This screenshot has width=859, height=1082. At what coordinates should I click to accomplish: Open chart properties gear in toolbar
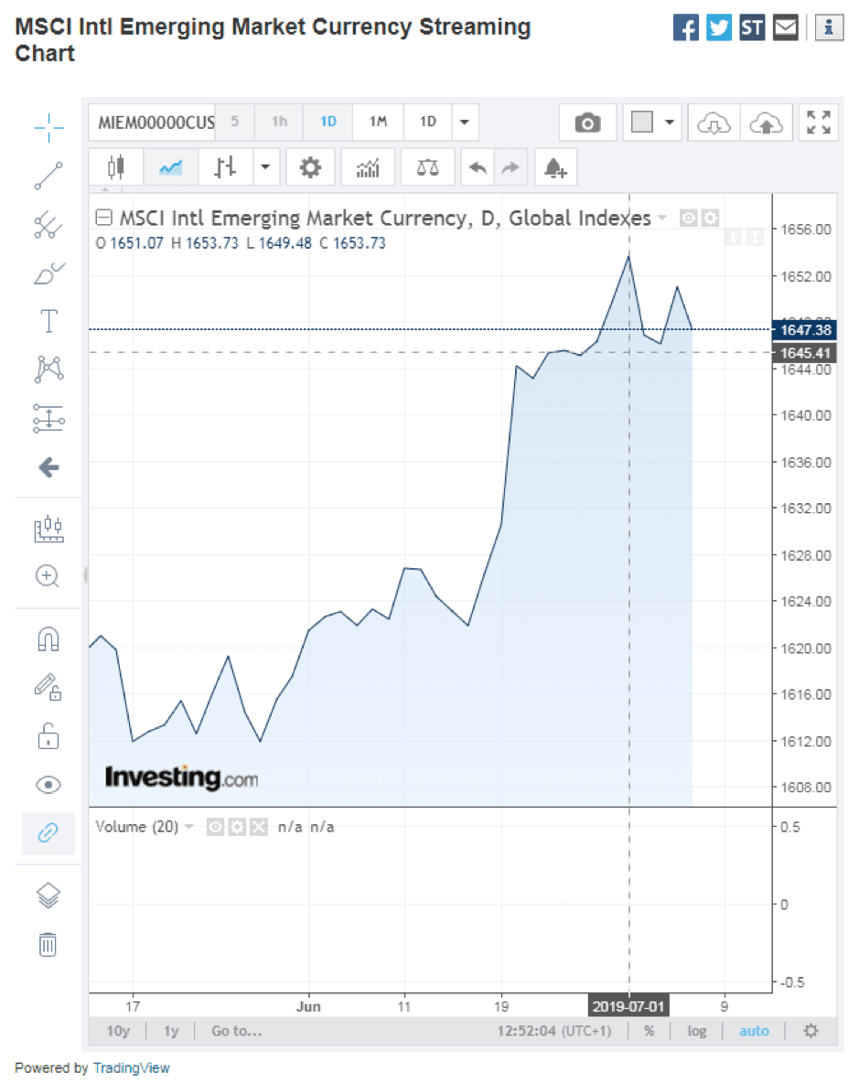[310, 167]
